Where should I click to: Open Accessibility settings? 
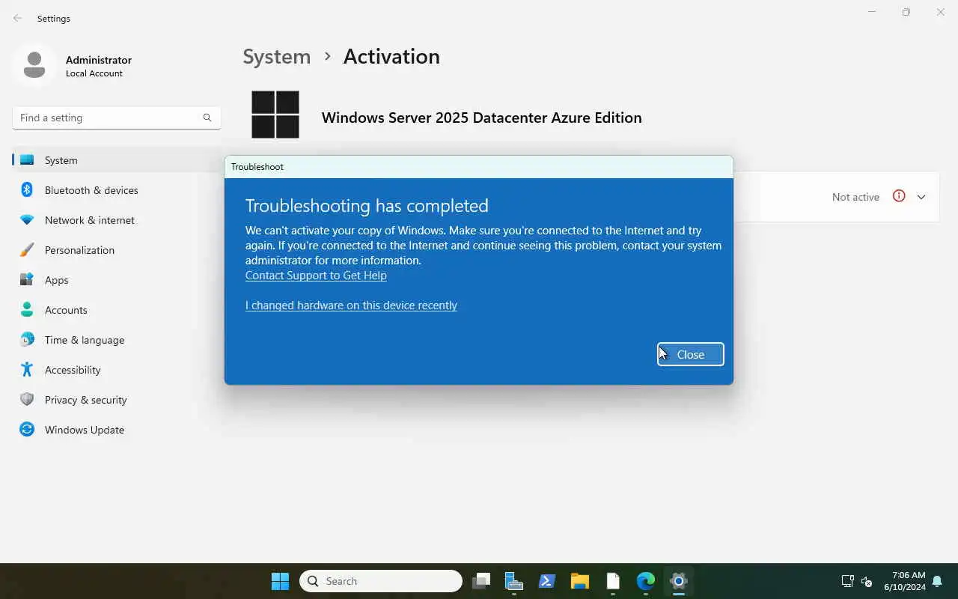click(x=116, y=370)
